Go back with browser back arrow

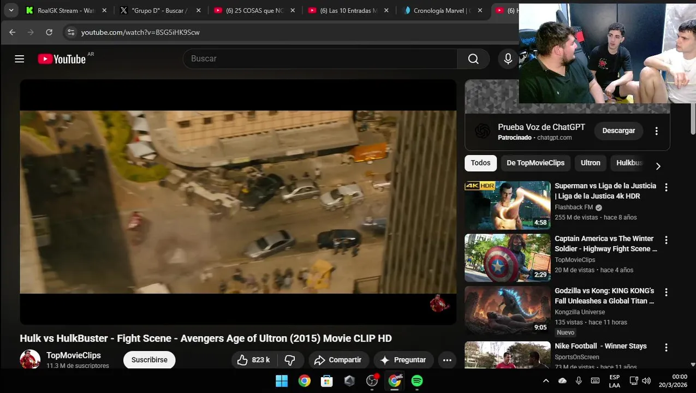pos(12,32)
